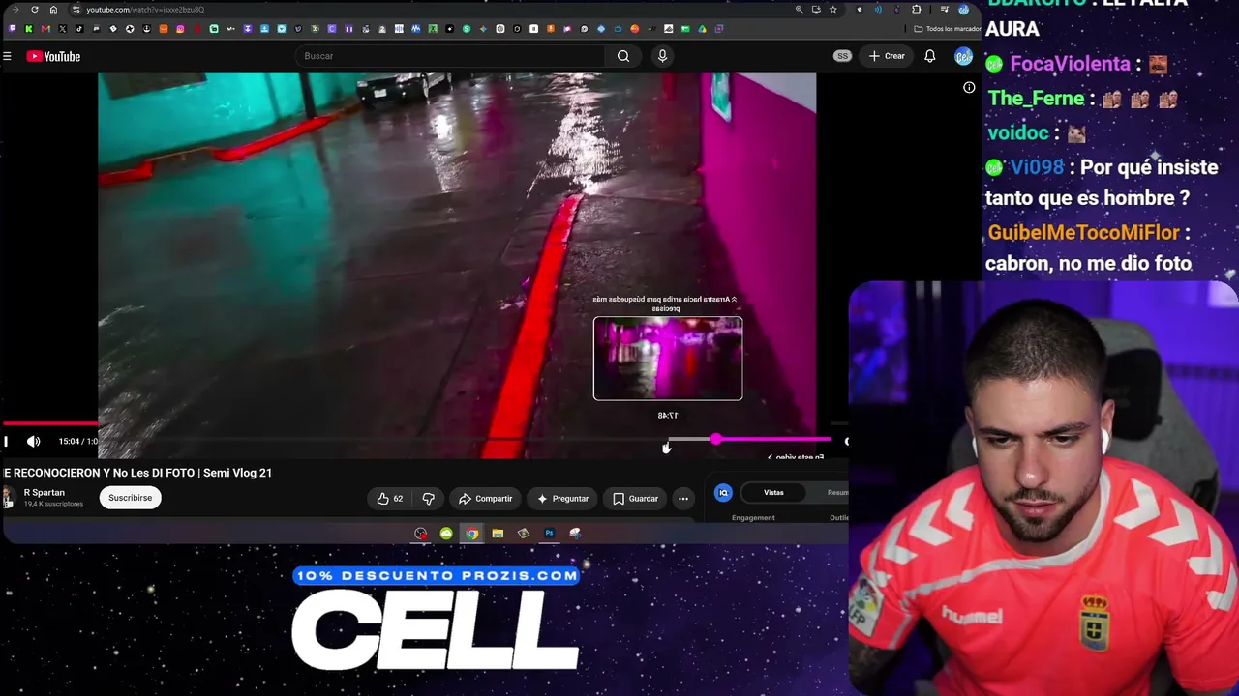Click the Suscribirse button
Viewport: 1239px width, 696px height.
coord(130,498)
